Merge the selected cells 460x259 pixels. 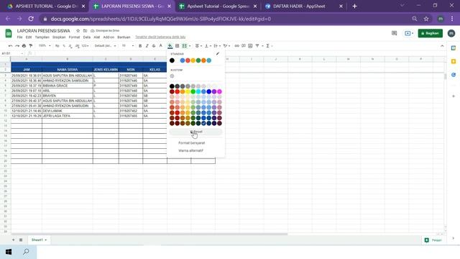(185, 46)
